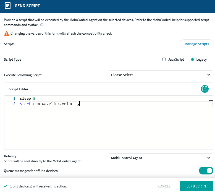215x193 pixels.
Task: Click the editor minimap marker at right
Action: [x=211, y=100]
